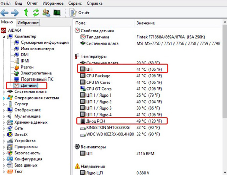
Task: Select the IPMI tree item
Action: coord(25,61)
